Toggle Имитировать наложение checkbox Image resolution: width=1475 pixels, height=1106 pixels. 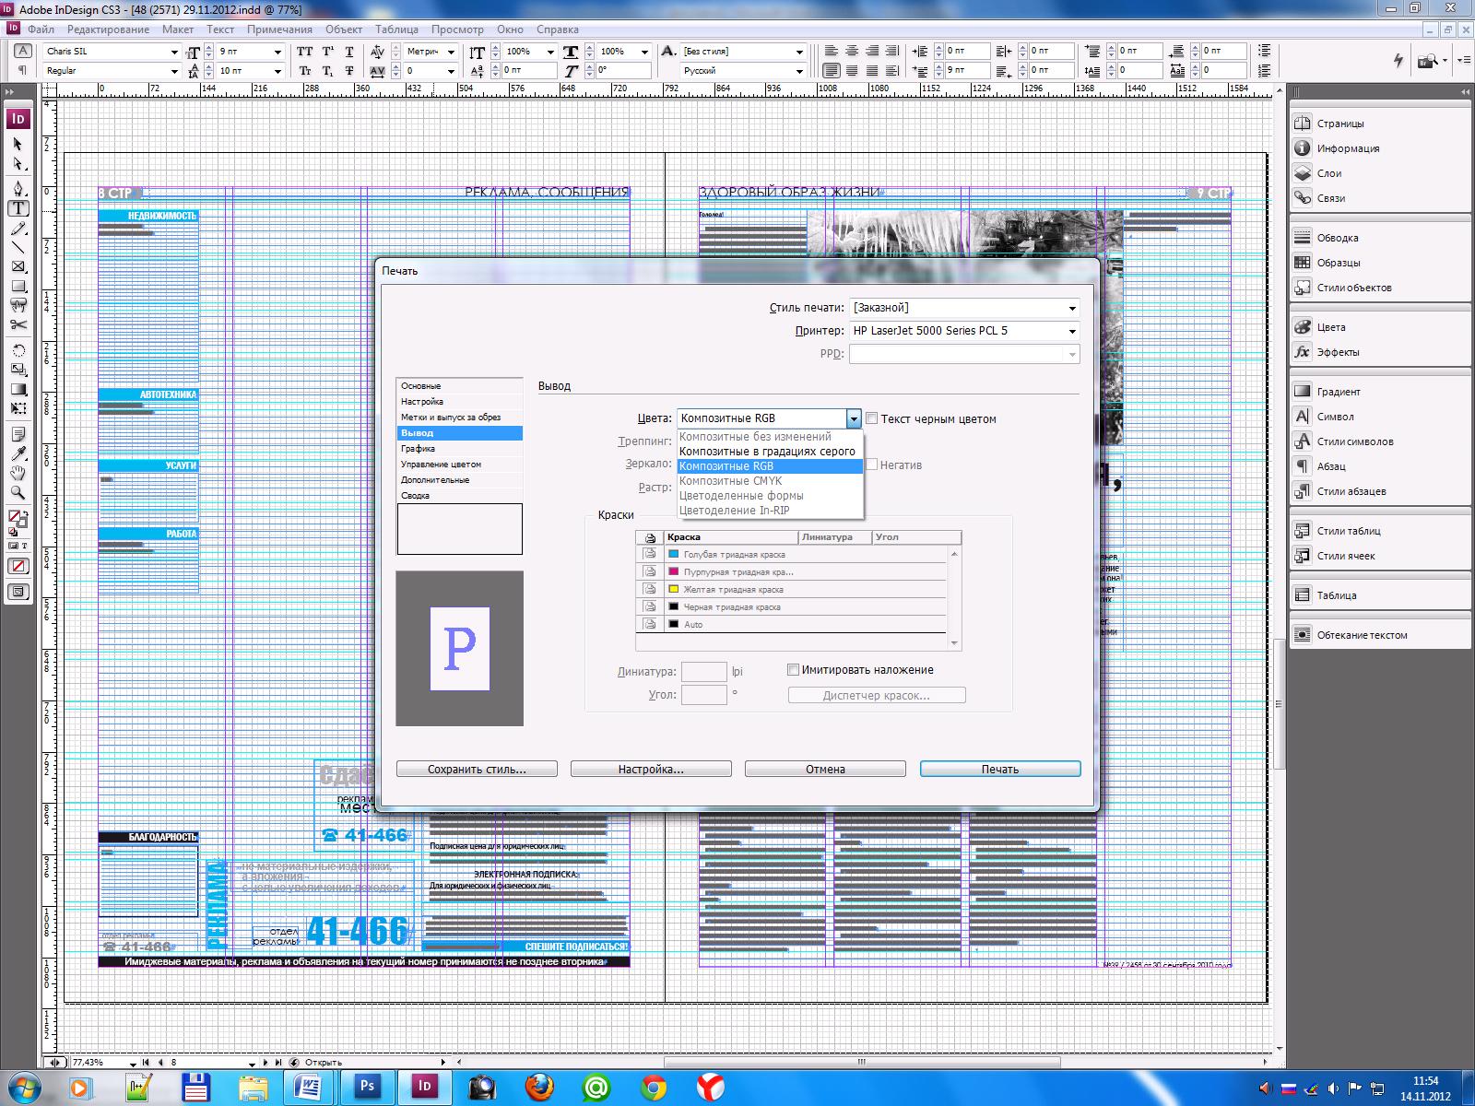coord(793,670)
